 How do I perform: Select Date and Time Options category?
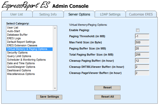[30, 63]
